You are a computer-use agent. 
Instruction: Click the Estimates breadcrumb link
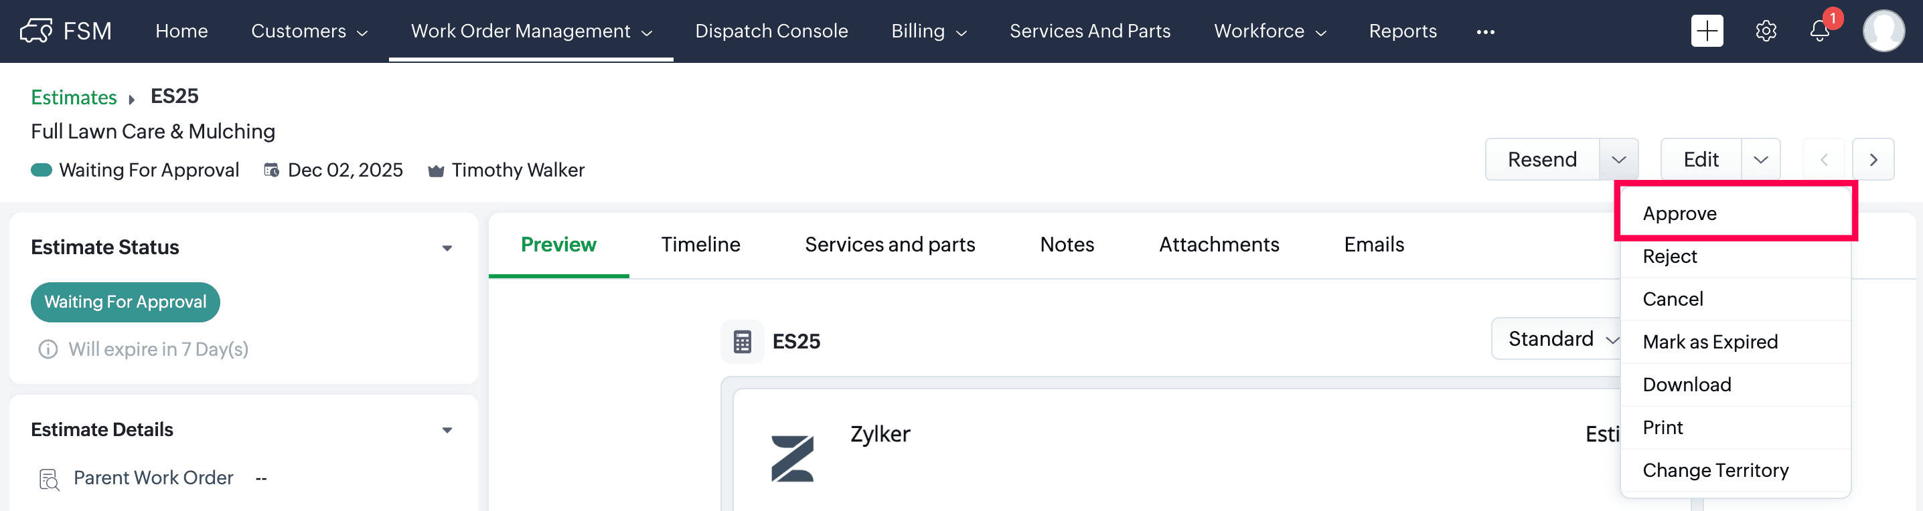(74, 97)
